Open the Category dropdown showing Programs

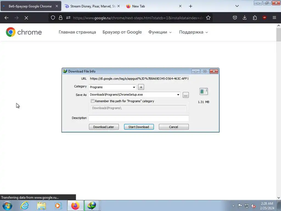113,87
